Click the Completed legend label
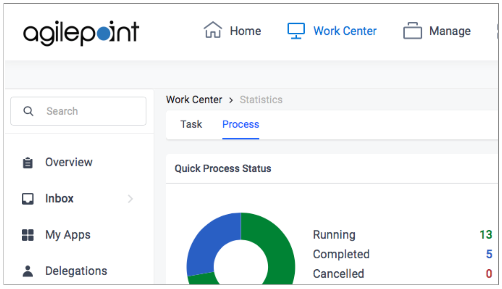The height and width of the screenshot is (289, 502). (x=341, y=254)
